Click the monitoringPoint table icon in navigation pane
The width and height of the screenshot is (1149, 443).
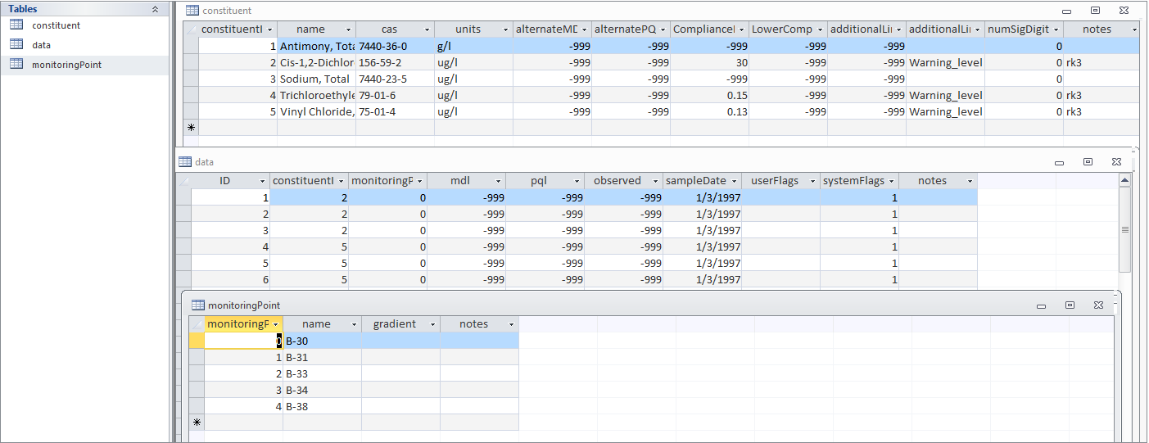coord(16,64)
